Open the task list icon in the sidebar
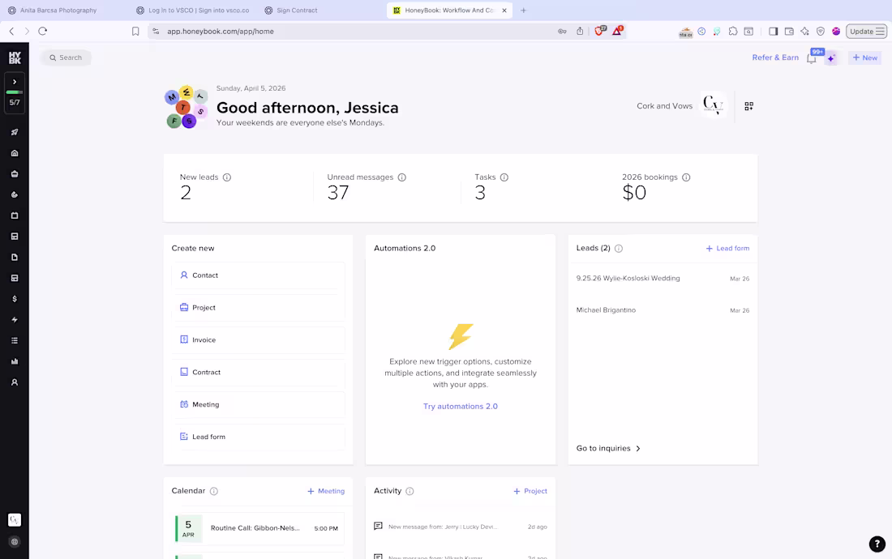This screenshot has width=892, height=559. point(15,340)
